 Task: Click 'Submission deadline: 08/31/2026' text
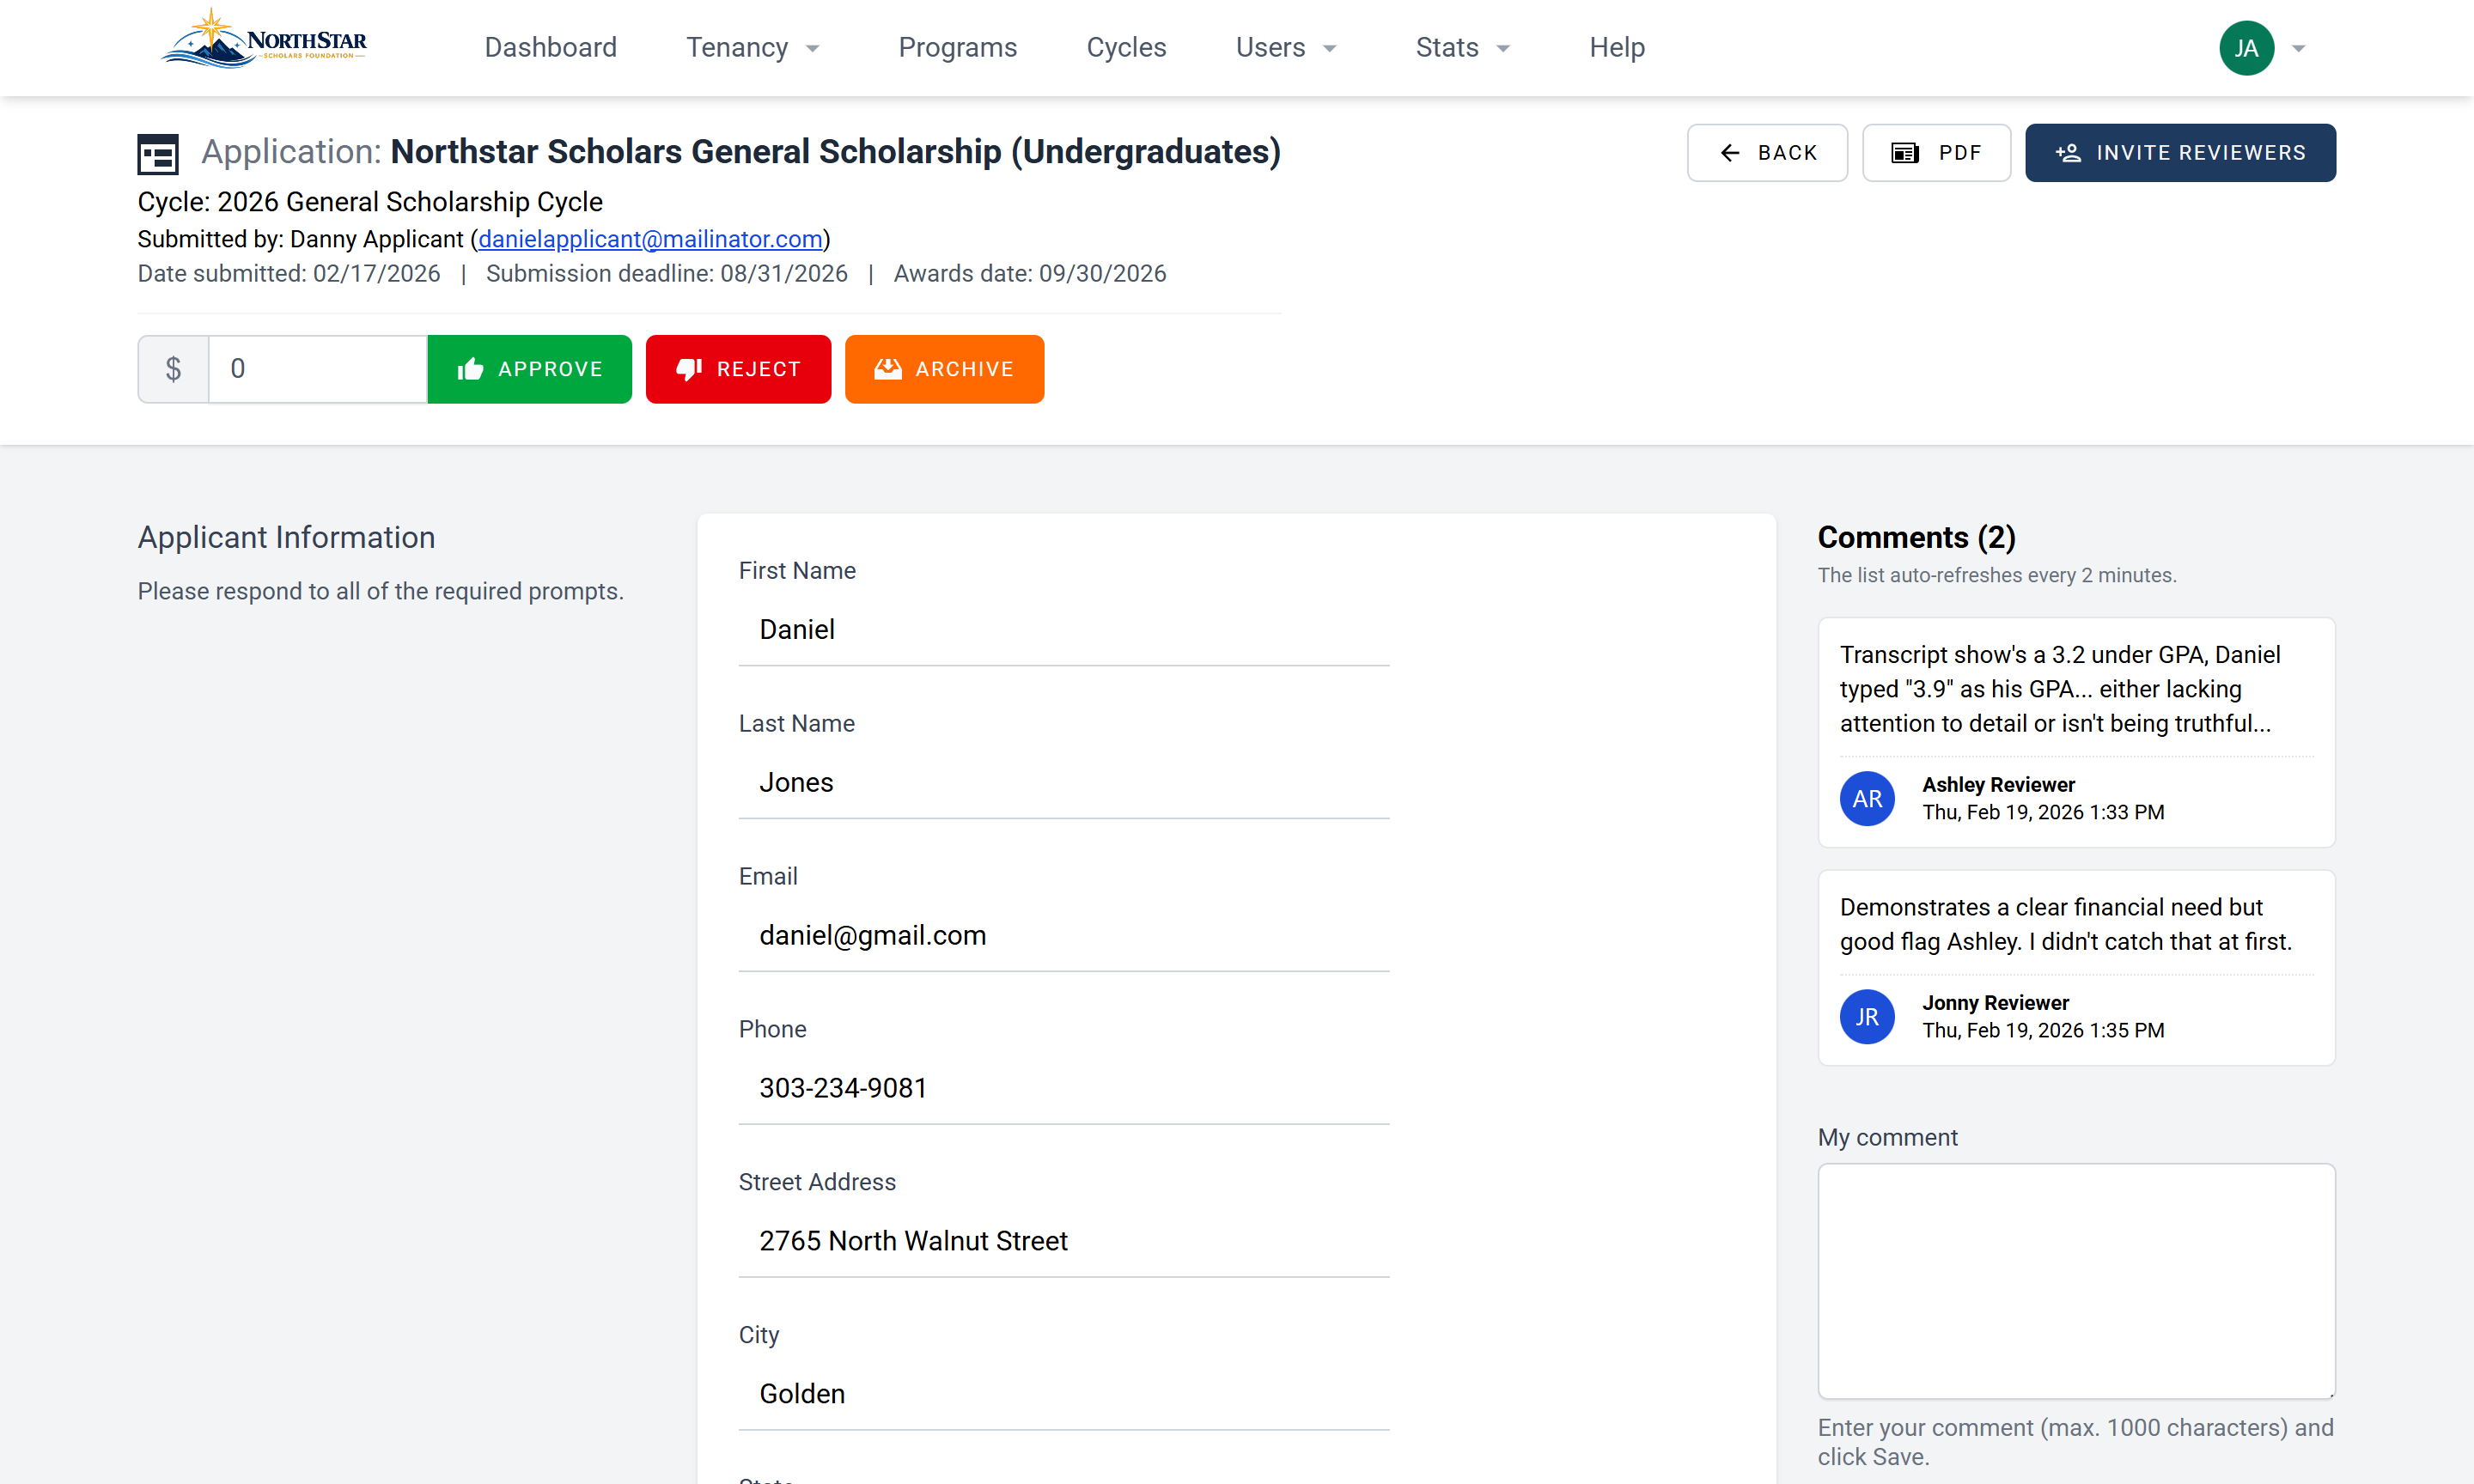(667, 274)
